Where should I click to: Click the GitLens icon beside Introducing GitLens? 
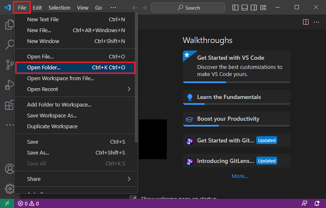190,162
